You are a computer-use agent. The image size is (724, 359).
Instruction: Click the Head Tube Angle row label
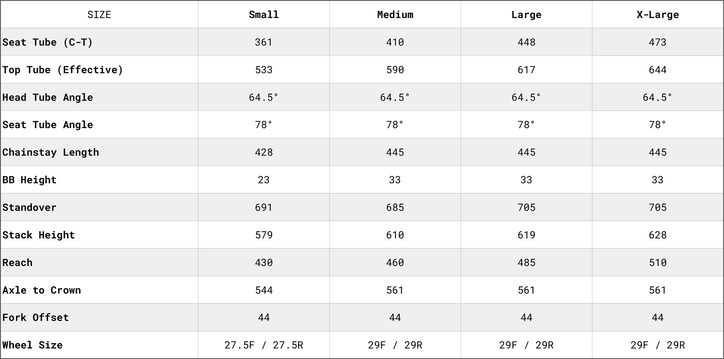tap(48, 97)
